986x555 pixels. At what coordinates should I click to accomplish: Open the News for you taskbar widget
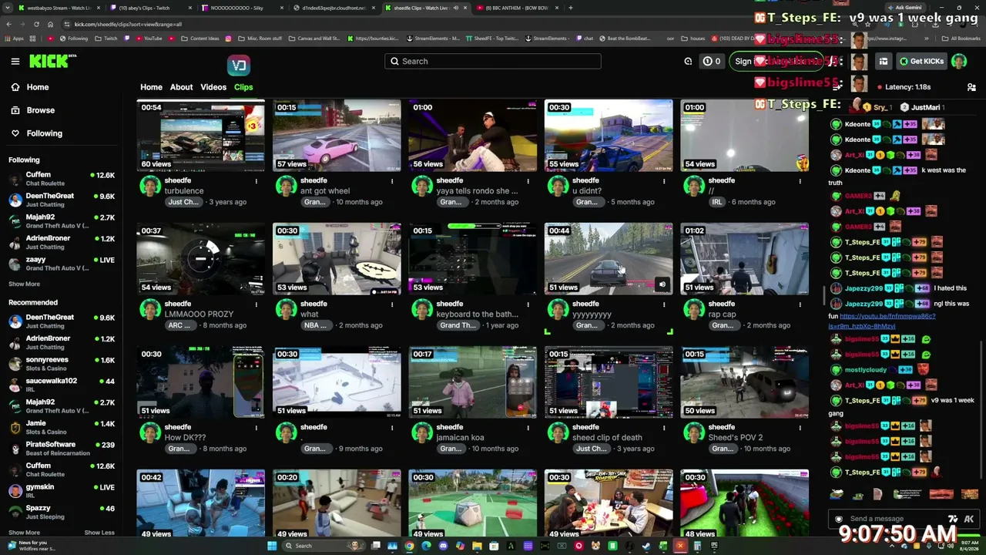click(x=31, y=546)
